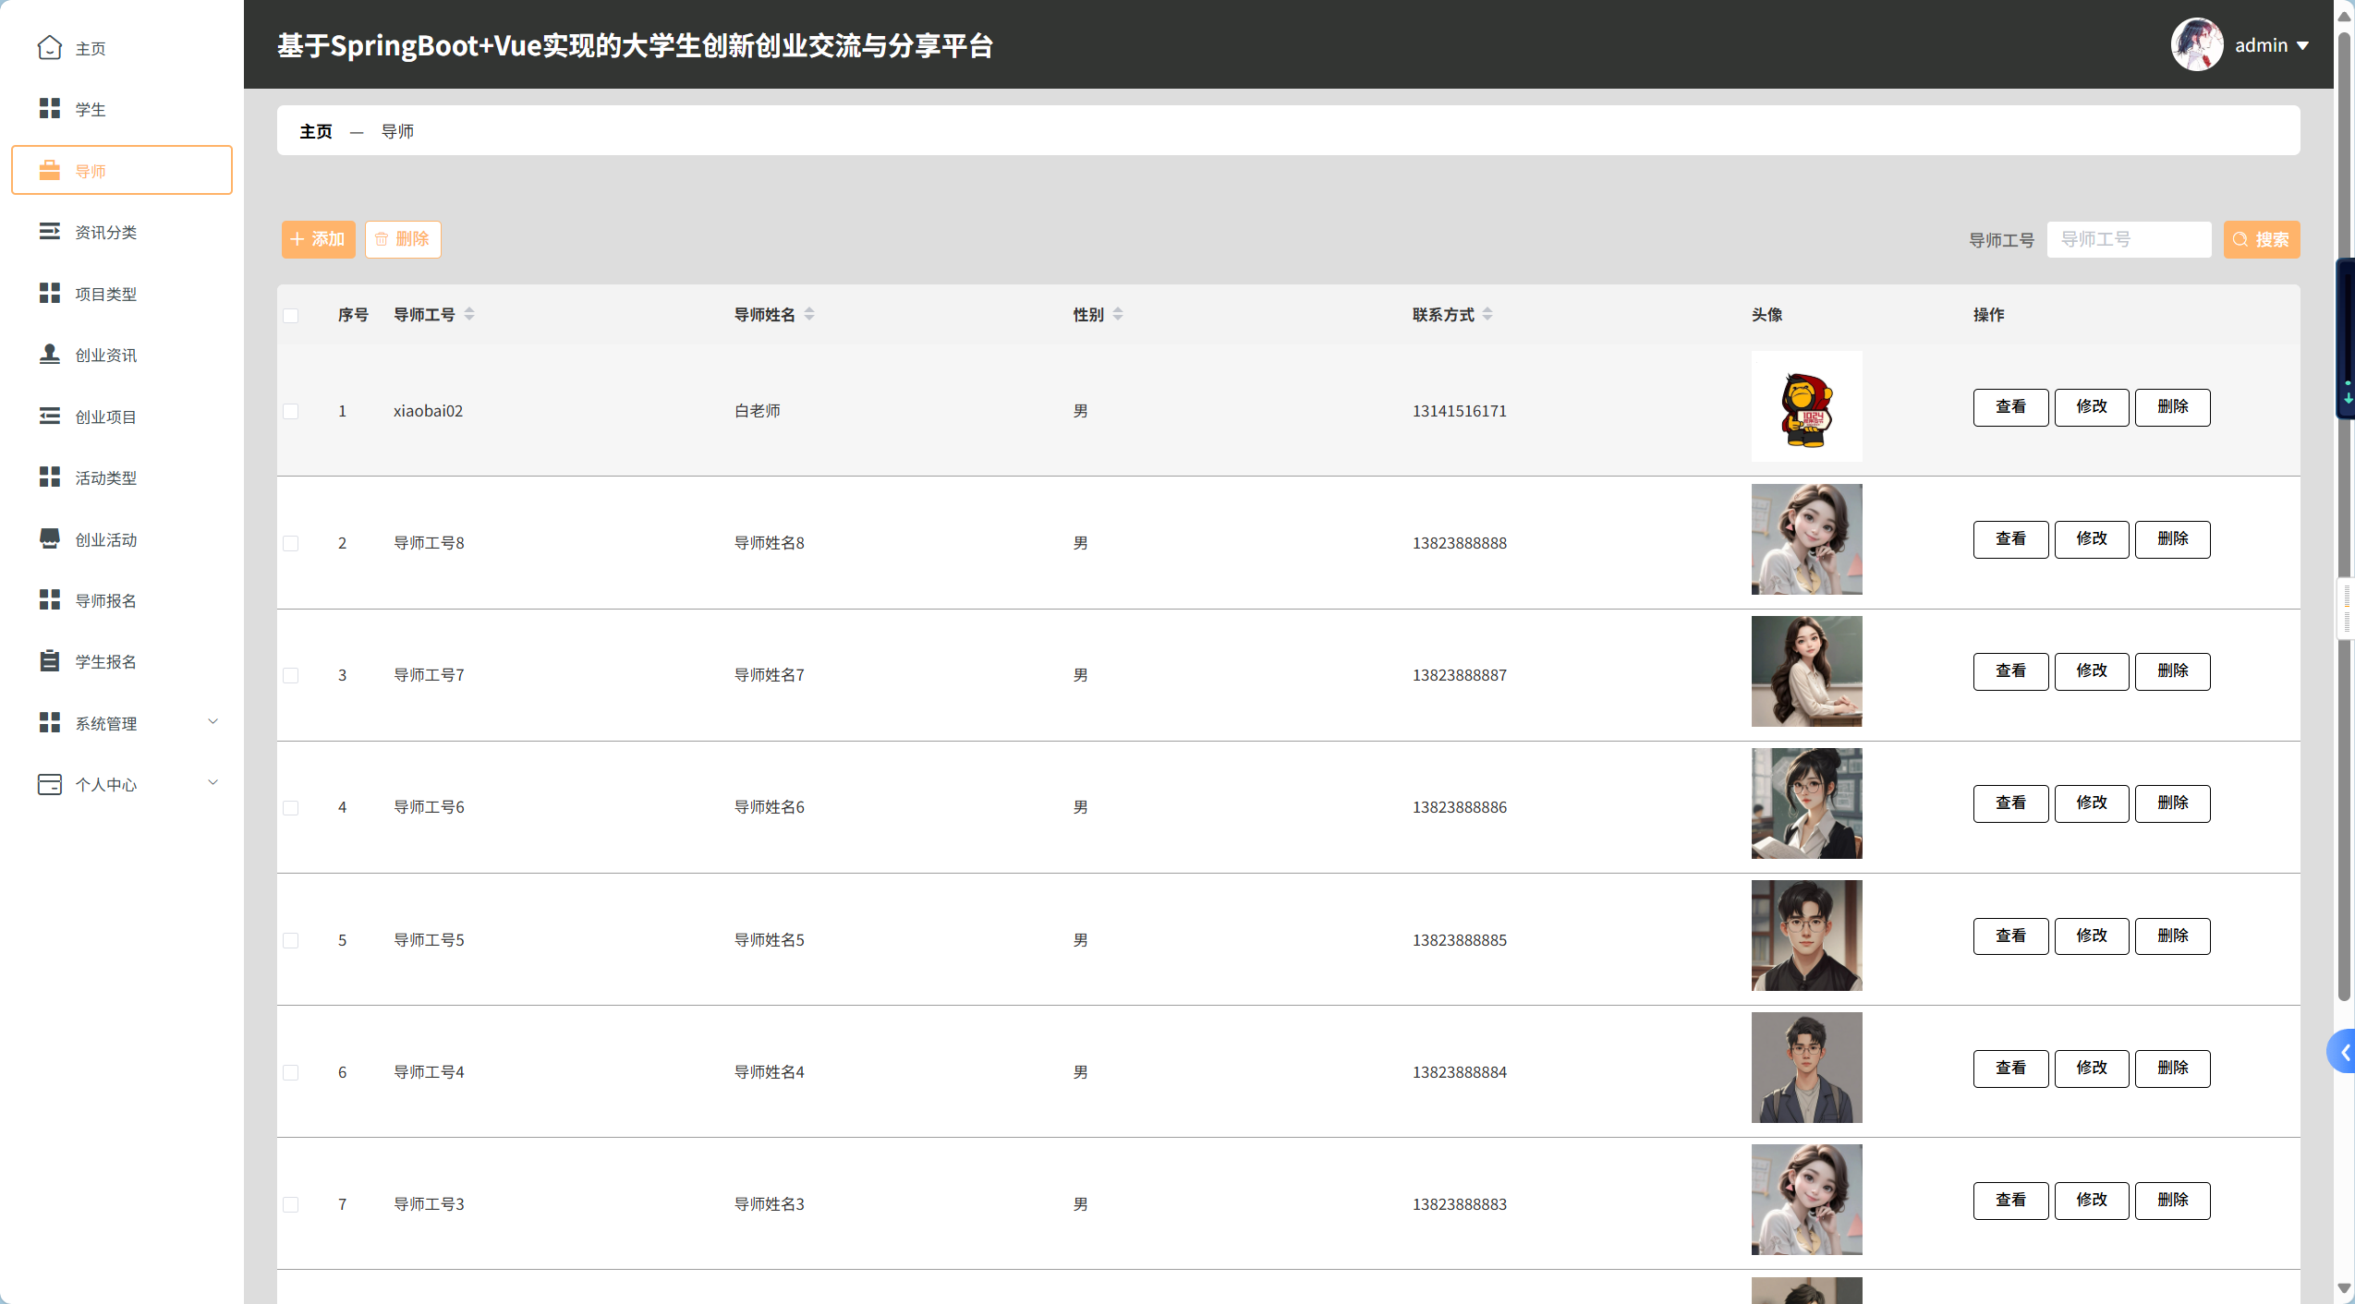
Task: Click the list icon beside 资讯分类
Action: coord(50,232)
